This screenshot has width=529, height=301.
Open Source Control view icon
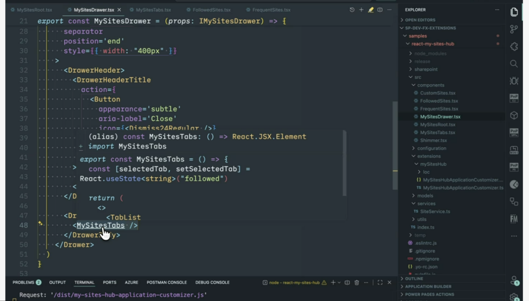point(514,29)
